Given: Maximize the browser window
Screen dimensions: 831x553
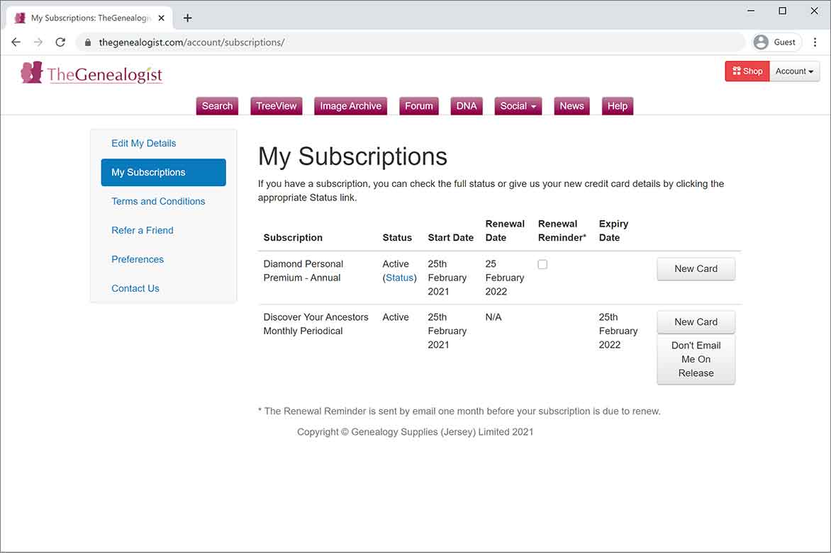Looking at the screenshot, I should tap(783, 11).
